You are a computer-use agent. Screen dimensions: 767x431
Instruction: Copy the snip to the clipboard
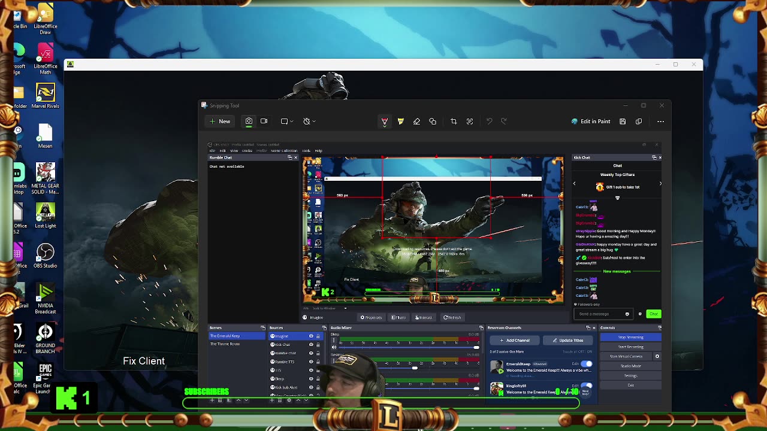(x=639, y=122)
